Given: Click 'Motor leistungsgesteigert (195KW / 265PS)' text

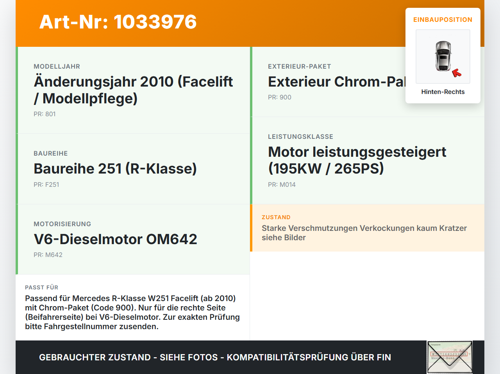Looking at the screenshot, I should pyautogui.click(x=357, y=160).
